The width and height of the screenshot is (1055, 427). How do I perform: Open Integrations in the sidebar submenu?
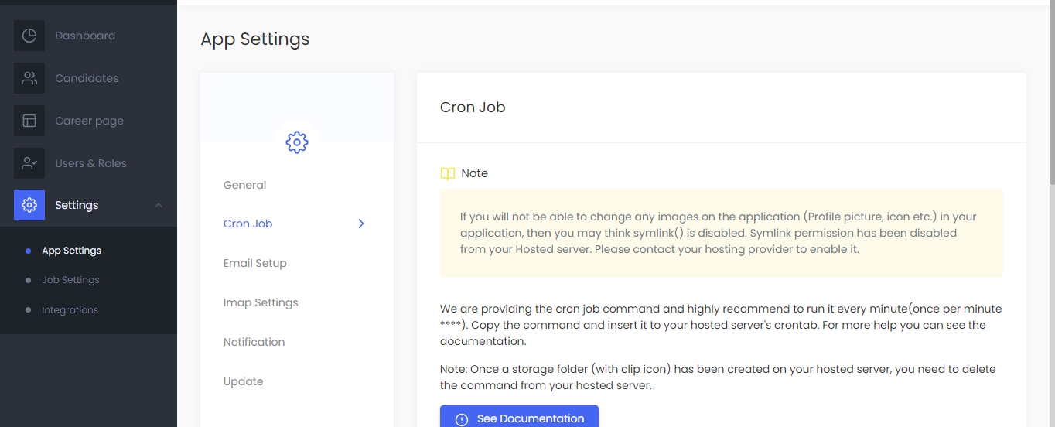[70, 310]
